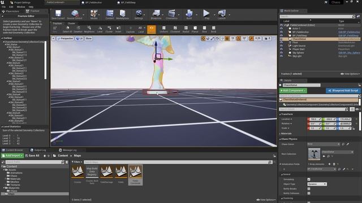Enable the Notify Breaks checkbox

tap(309, 189)
